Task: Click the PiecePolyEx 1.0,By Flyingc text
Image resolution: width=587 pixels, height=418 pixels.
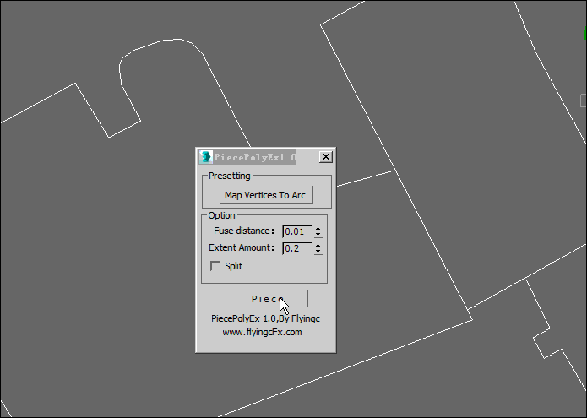Action: pyautogui.click(x=265, y=318)
